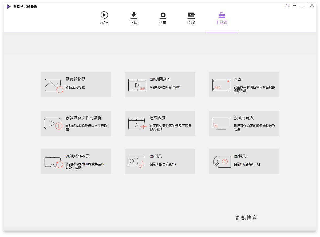Click the 压缩视频 clapperboard icon
The image size is (320, 237).
(137, 124)
